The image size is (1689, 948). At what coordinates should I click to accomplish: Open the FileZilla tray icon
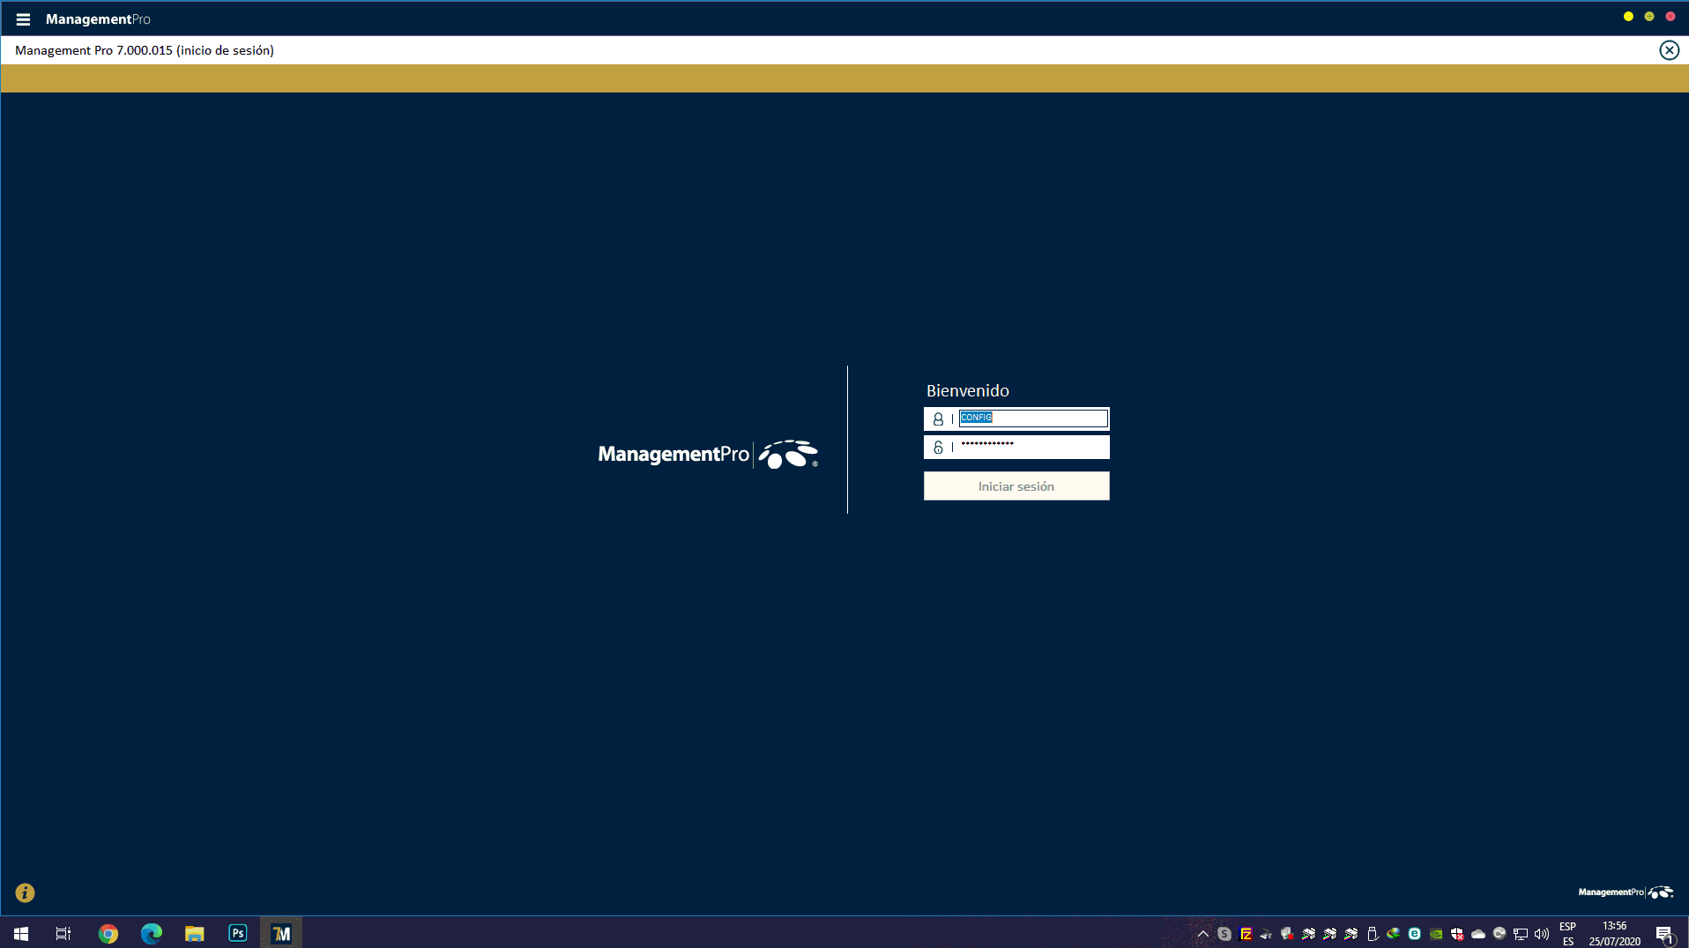[1246, 934]
